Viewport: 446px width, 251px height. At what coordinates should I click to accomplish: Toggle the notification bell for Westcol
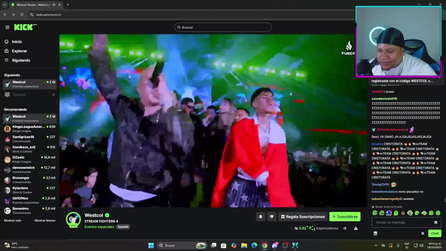(260, 216)
